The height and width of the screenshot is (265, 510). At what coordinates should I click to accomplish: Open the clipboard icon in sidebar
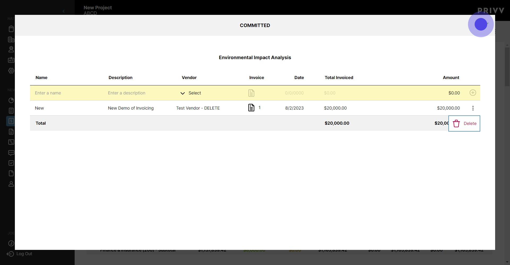pyautogui.click(x=11, y=29)
